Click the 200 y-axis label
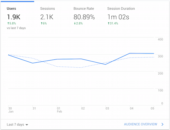 click(160, 73)
